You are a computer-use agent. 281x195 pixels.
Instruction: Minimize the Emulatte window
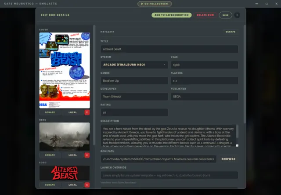(x=256, y=4)
